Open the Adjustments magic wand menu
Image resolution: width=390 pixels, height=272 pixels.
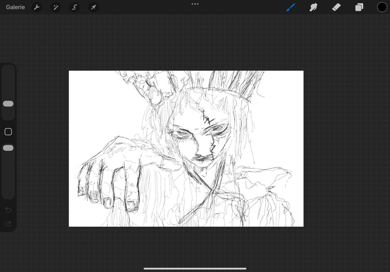tap(56, 7)
